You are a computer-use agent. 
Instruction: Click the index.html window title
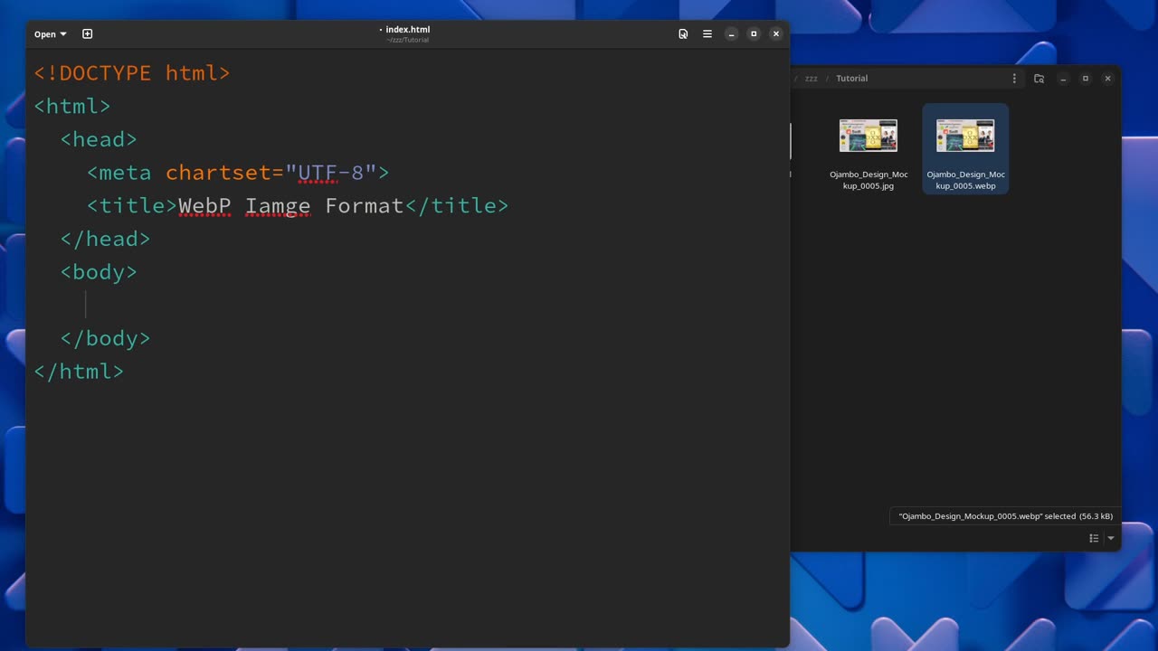pyautogui.click(x=407, y=30)
